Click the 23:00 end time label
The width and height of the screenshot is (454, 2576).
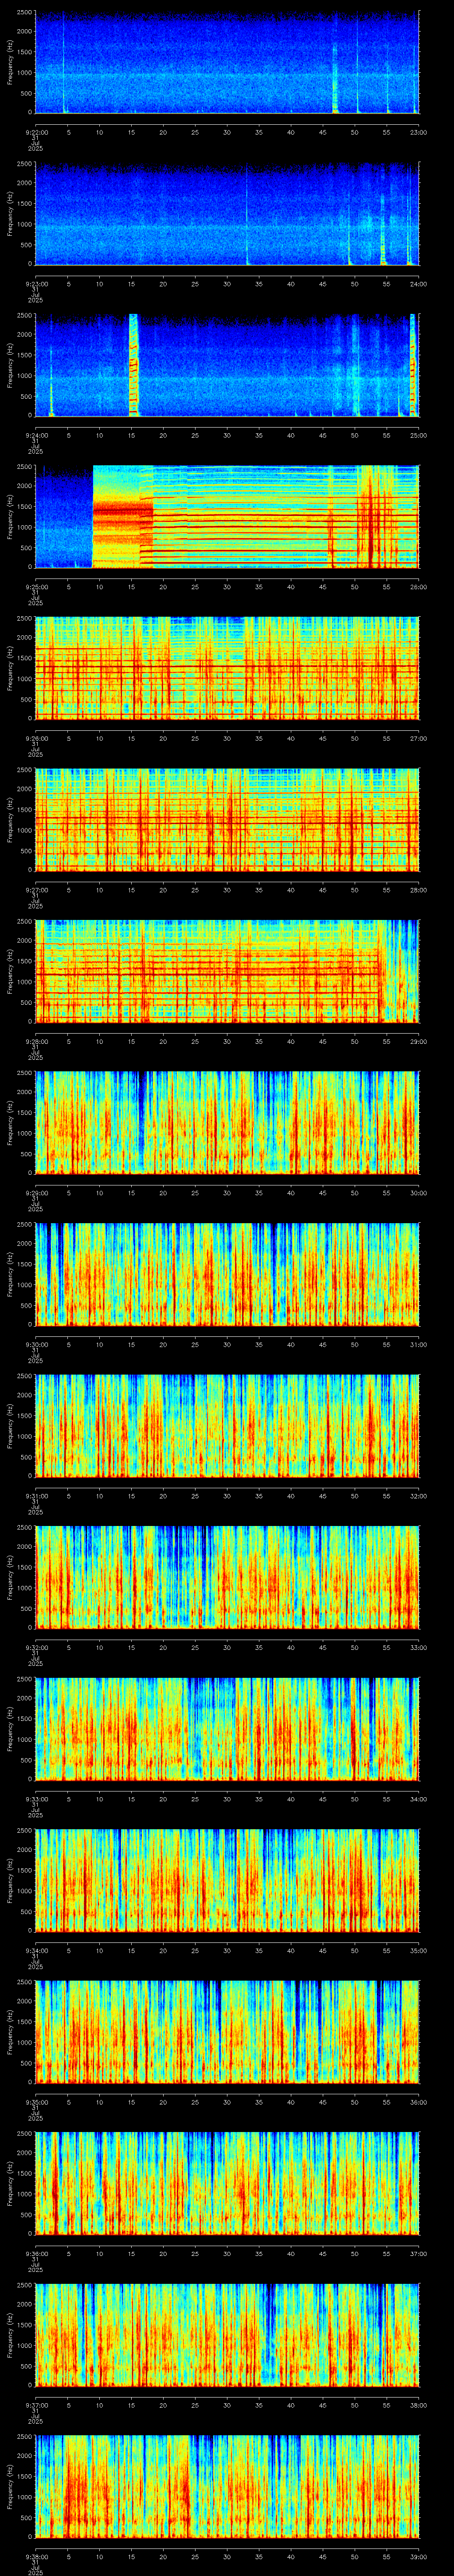tap(418, 132)
